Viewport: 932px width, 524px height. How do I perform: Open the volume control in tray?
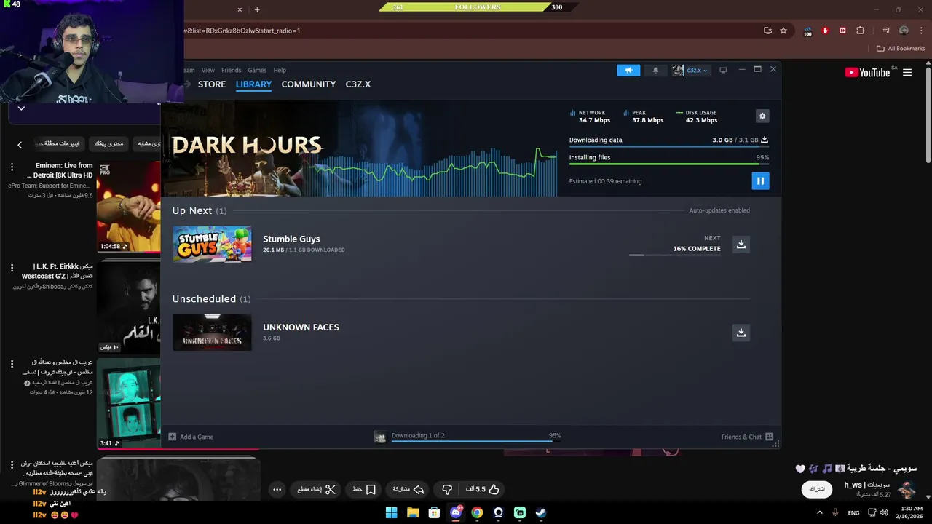[884, 512]
